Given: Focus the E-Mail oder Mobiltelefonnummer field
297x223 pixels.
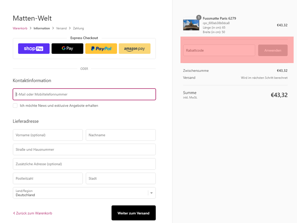Looking at the screenshot, I should 84,94.
